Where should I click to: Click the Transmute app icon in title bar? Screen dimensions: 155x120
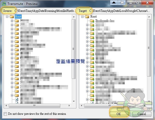tap(4, 4)
